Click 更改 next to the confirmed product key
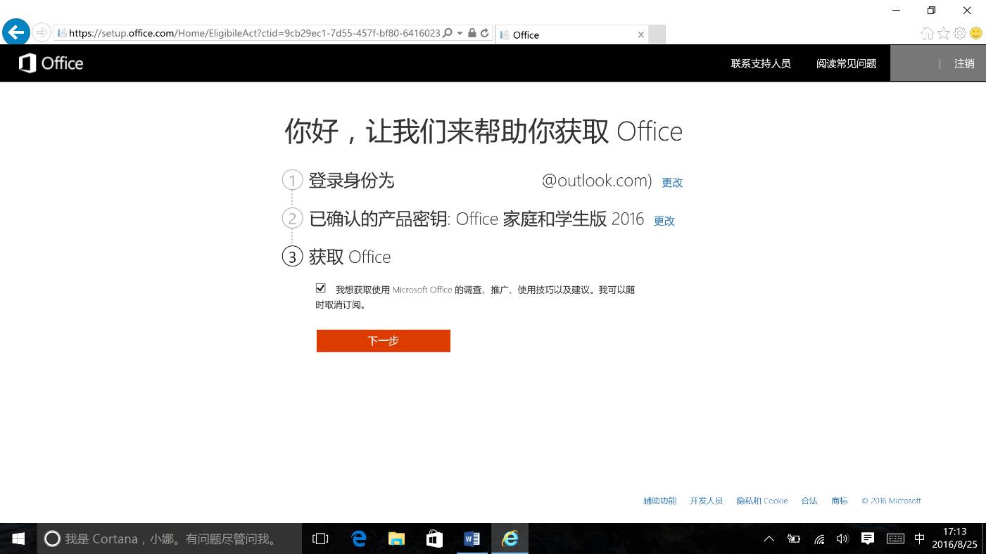The width and height of the screenshot is (986, 554). [664, 220]
